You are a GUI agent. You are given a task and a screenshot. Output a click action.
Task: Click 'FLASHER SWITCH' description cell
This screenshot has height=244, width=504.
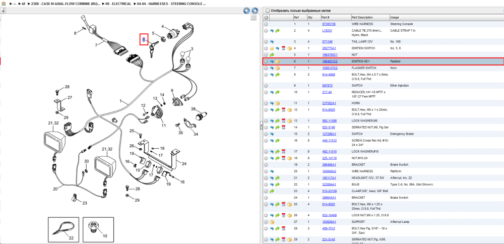pos(364,68)
